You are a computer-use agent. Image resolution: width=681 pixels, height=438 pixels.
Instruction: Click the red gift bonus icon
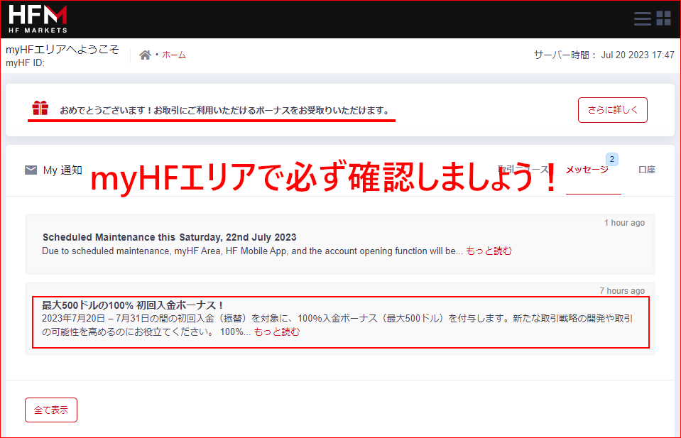tap(40, 109)
